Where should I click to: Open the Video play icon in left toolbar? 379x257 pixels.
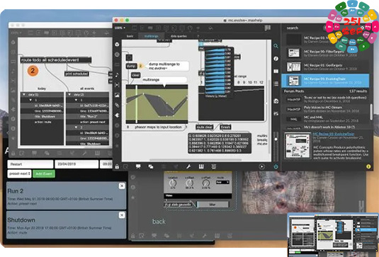pyautogui.click(x=117, y=85)
